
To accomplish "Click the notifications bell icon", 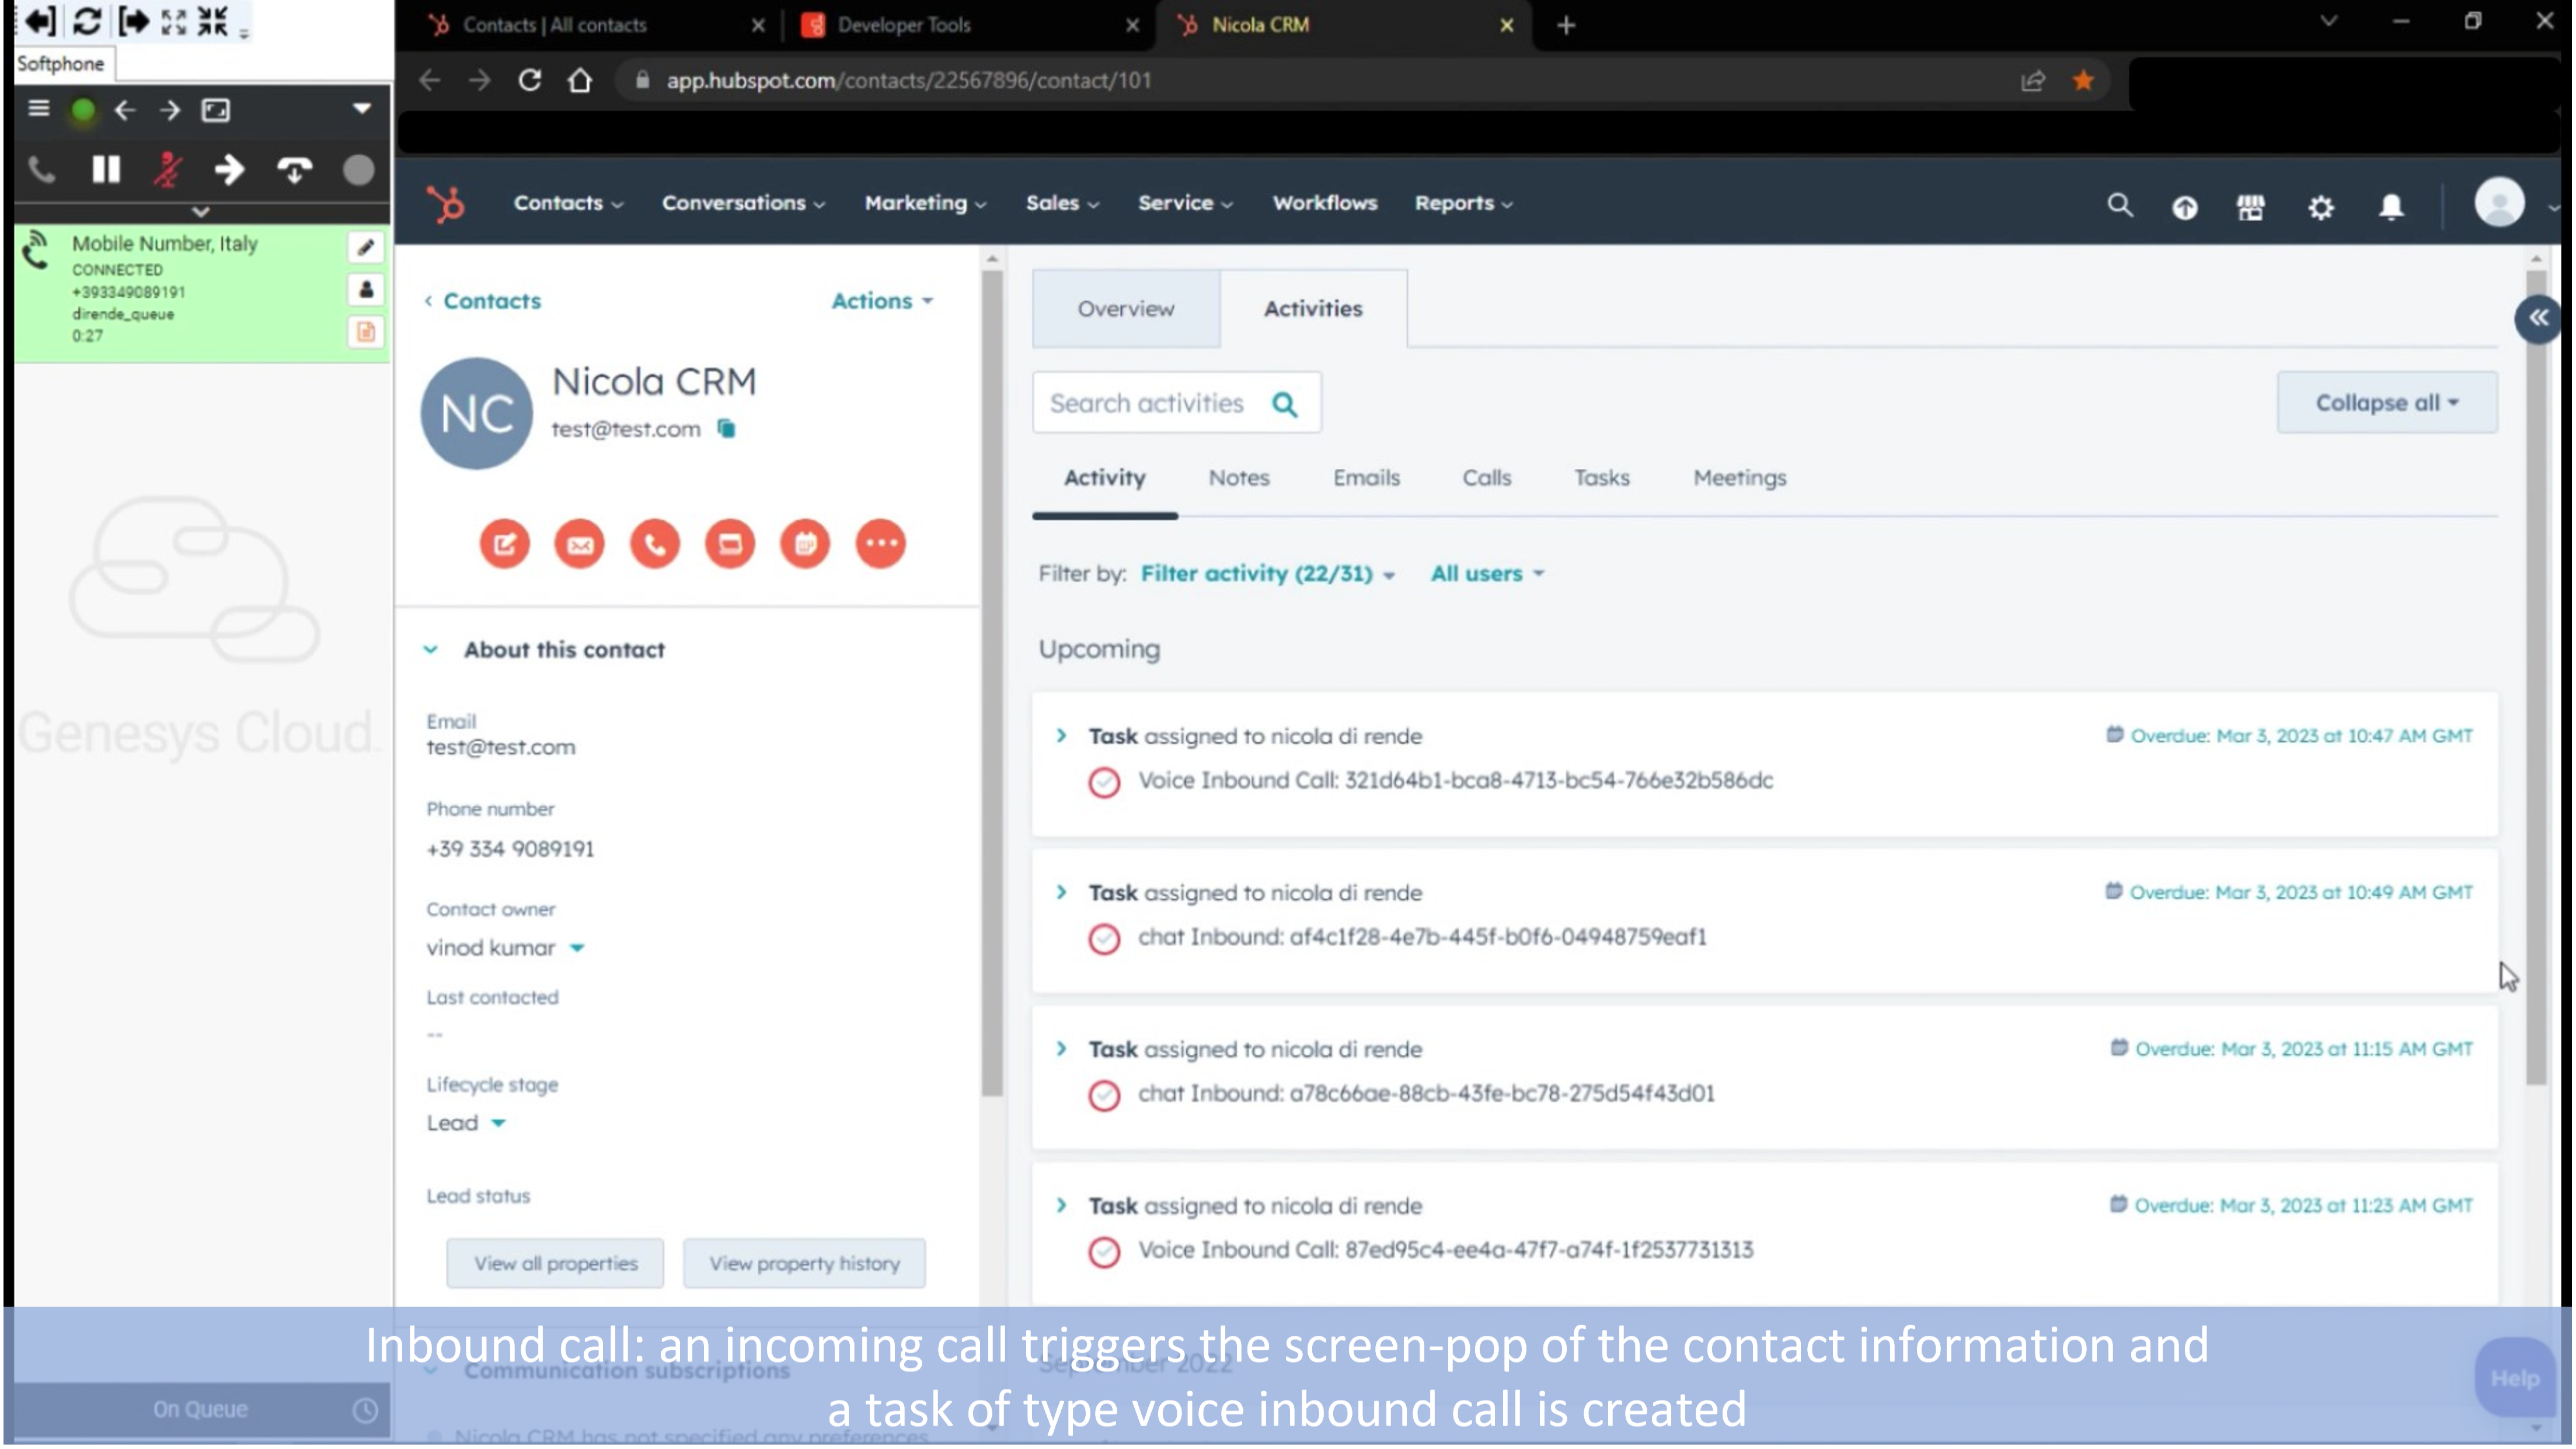I will tap(2391, 207).
